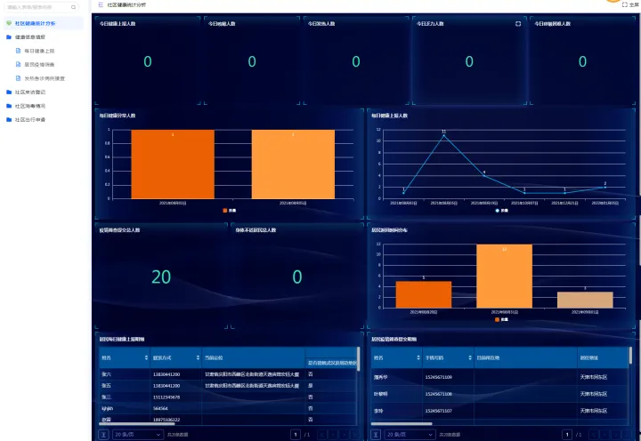641x441 pixels.
Task: Click the 叶黎明 name cell in right table
Action: tap(381, 394)
